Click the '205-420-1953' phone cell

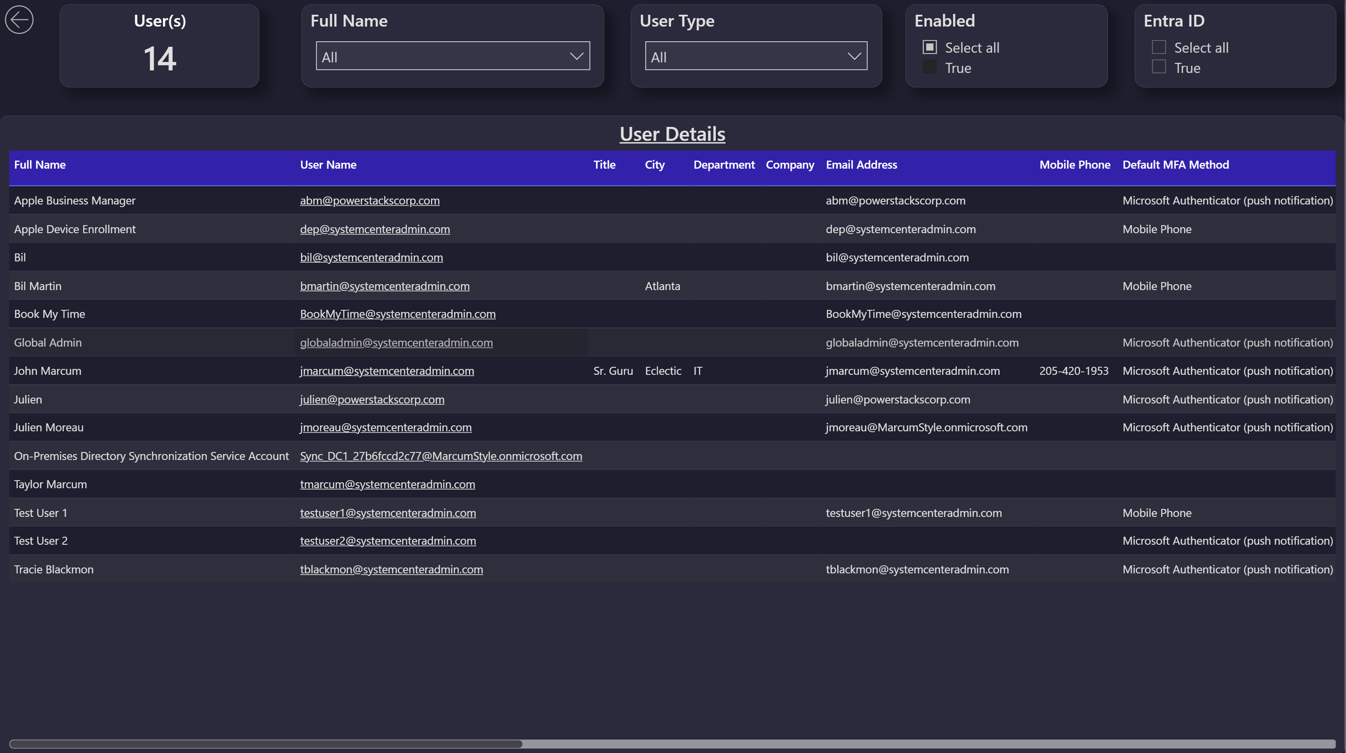[x=1074, y=371]
